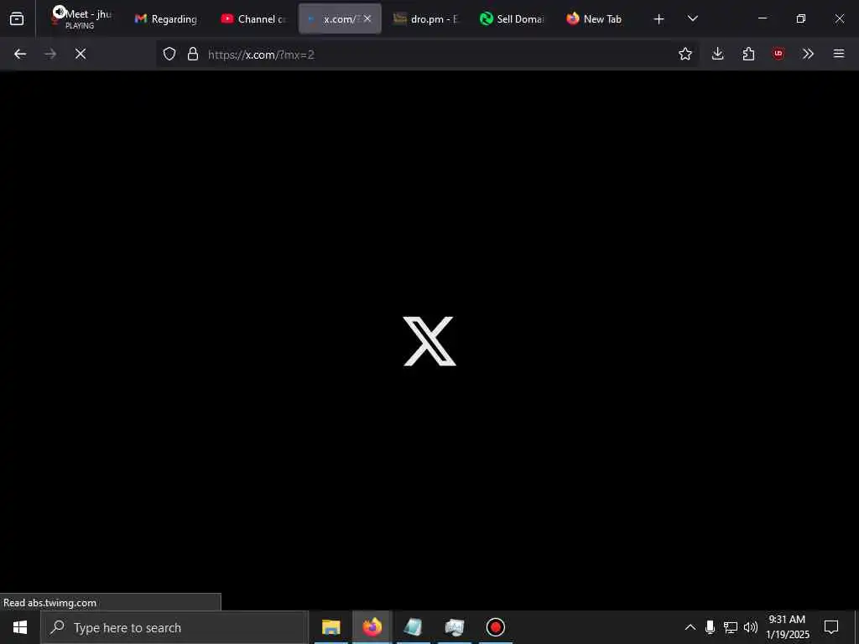Close the x.com tab
The height and width of the screenshot is (644, 859).
(x=367, y=18)
